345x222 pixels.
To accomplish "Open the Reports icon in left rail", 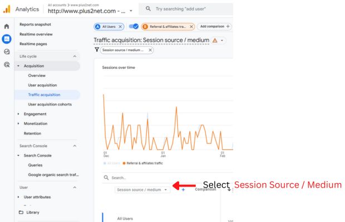I will [x=7, y=39].
